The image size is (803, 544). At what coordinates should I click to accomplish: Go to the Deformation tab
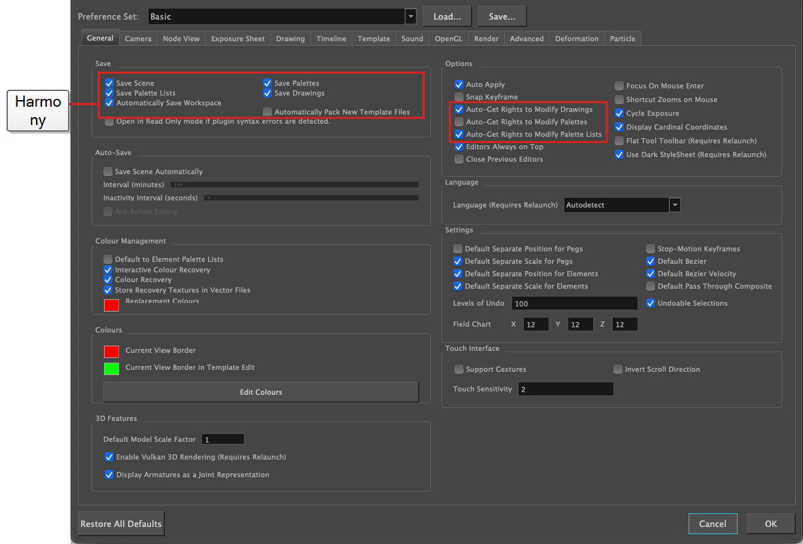coord(577,39)
